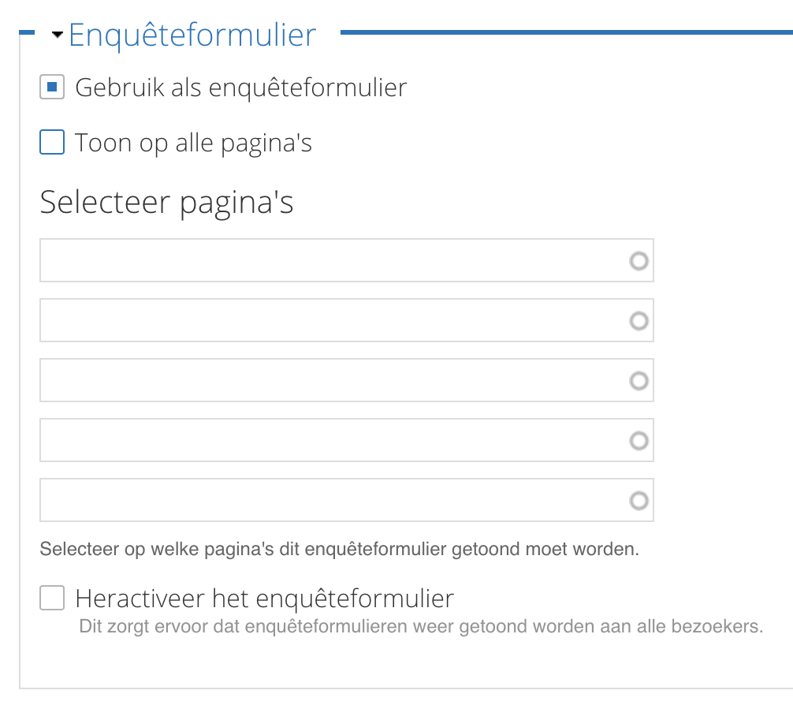Click autocomplete circle icon in second page field
The image size is (793, 705).
click(x=639, y=321)
